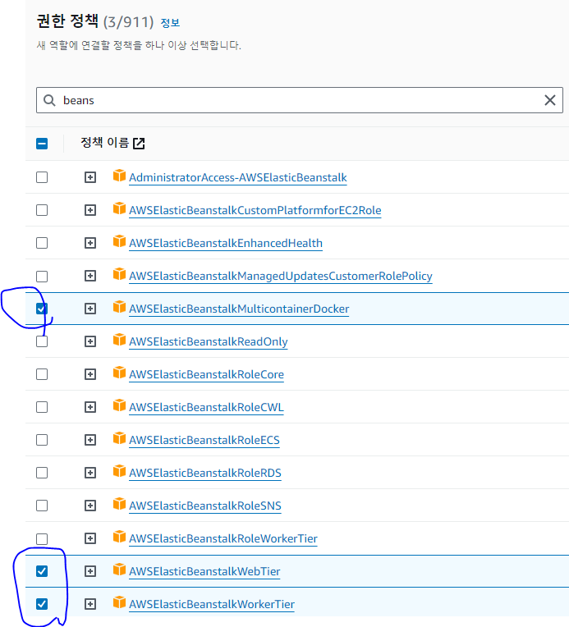This screenshot has width=569, height=627.
Task: Open the AWSElasticBeanstalkRoleWorkerTier link
Action: [223, 538]
